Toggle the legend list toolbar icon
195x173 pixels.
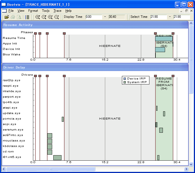(27, 17)
